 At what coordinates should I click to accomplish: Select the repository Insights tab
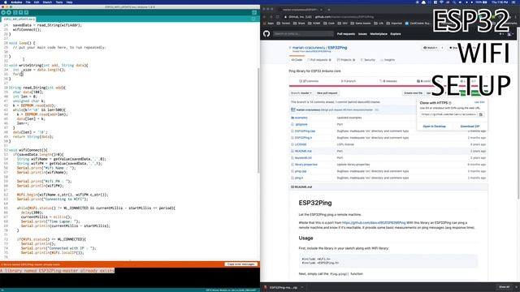388,60
